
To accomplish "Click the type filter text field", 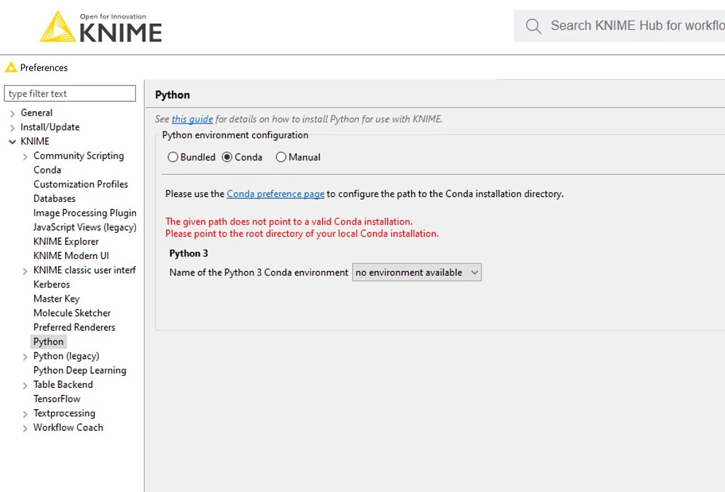I will [69, 93].
